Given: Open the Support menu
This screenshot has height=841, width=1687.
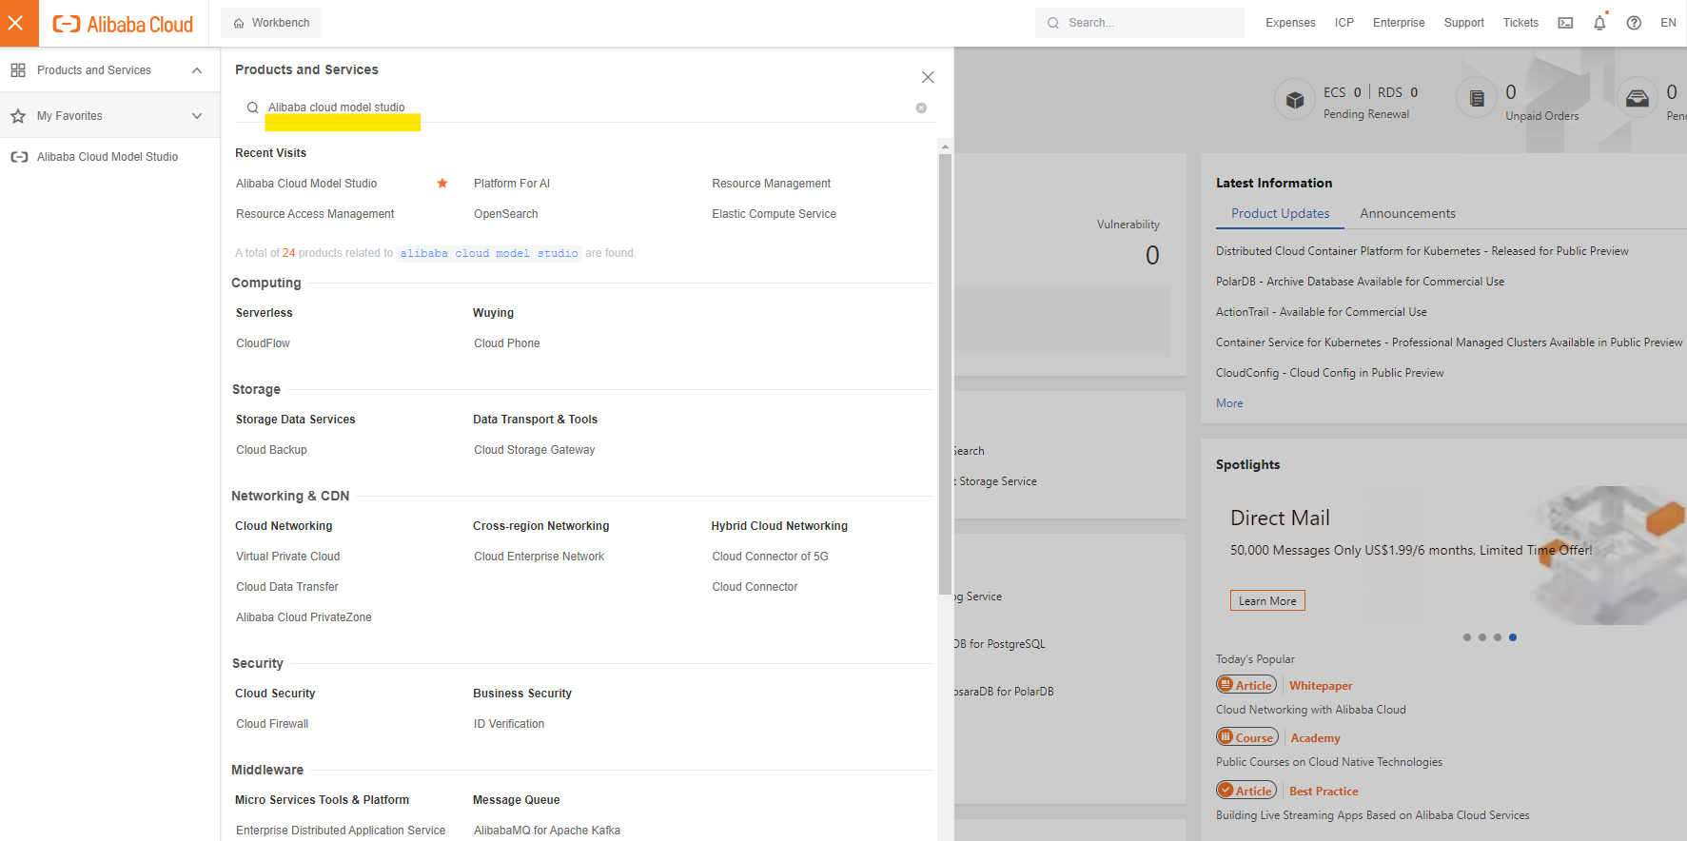Looking at the screenshot, I should point(1463,23).
